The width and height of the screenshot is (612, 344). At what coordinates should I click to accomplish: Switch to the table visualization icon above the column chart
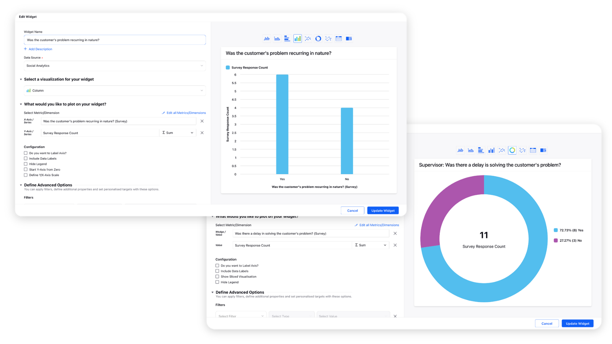[x=339, y=39]
